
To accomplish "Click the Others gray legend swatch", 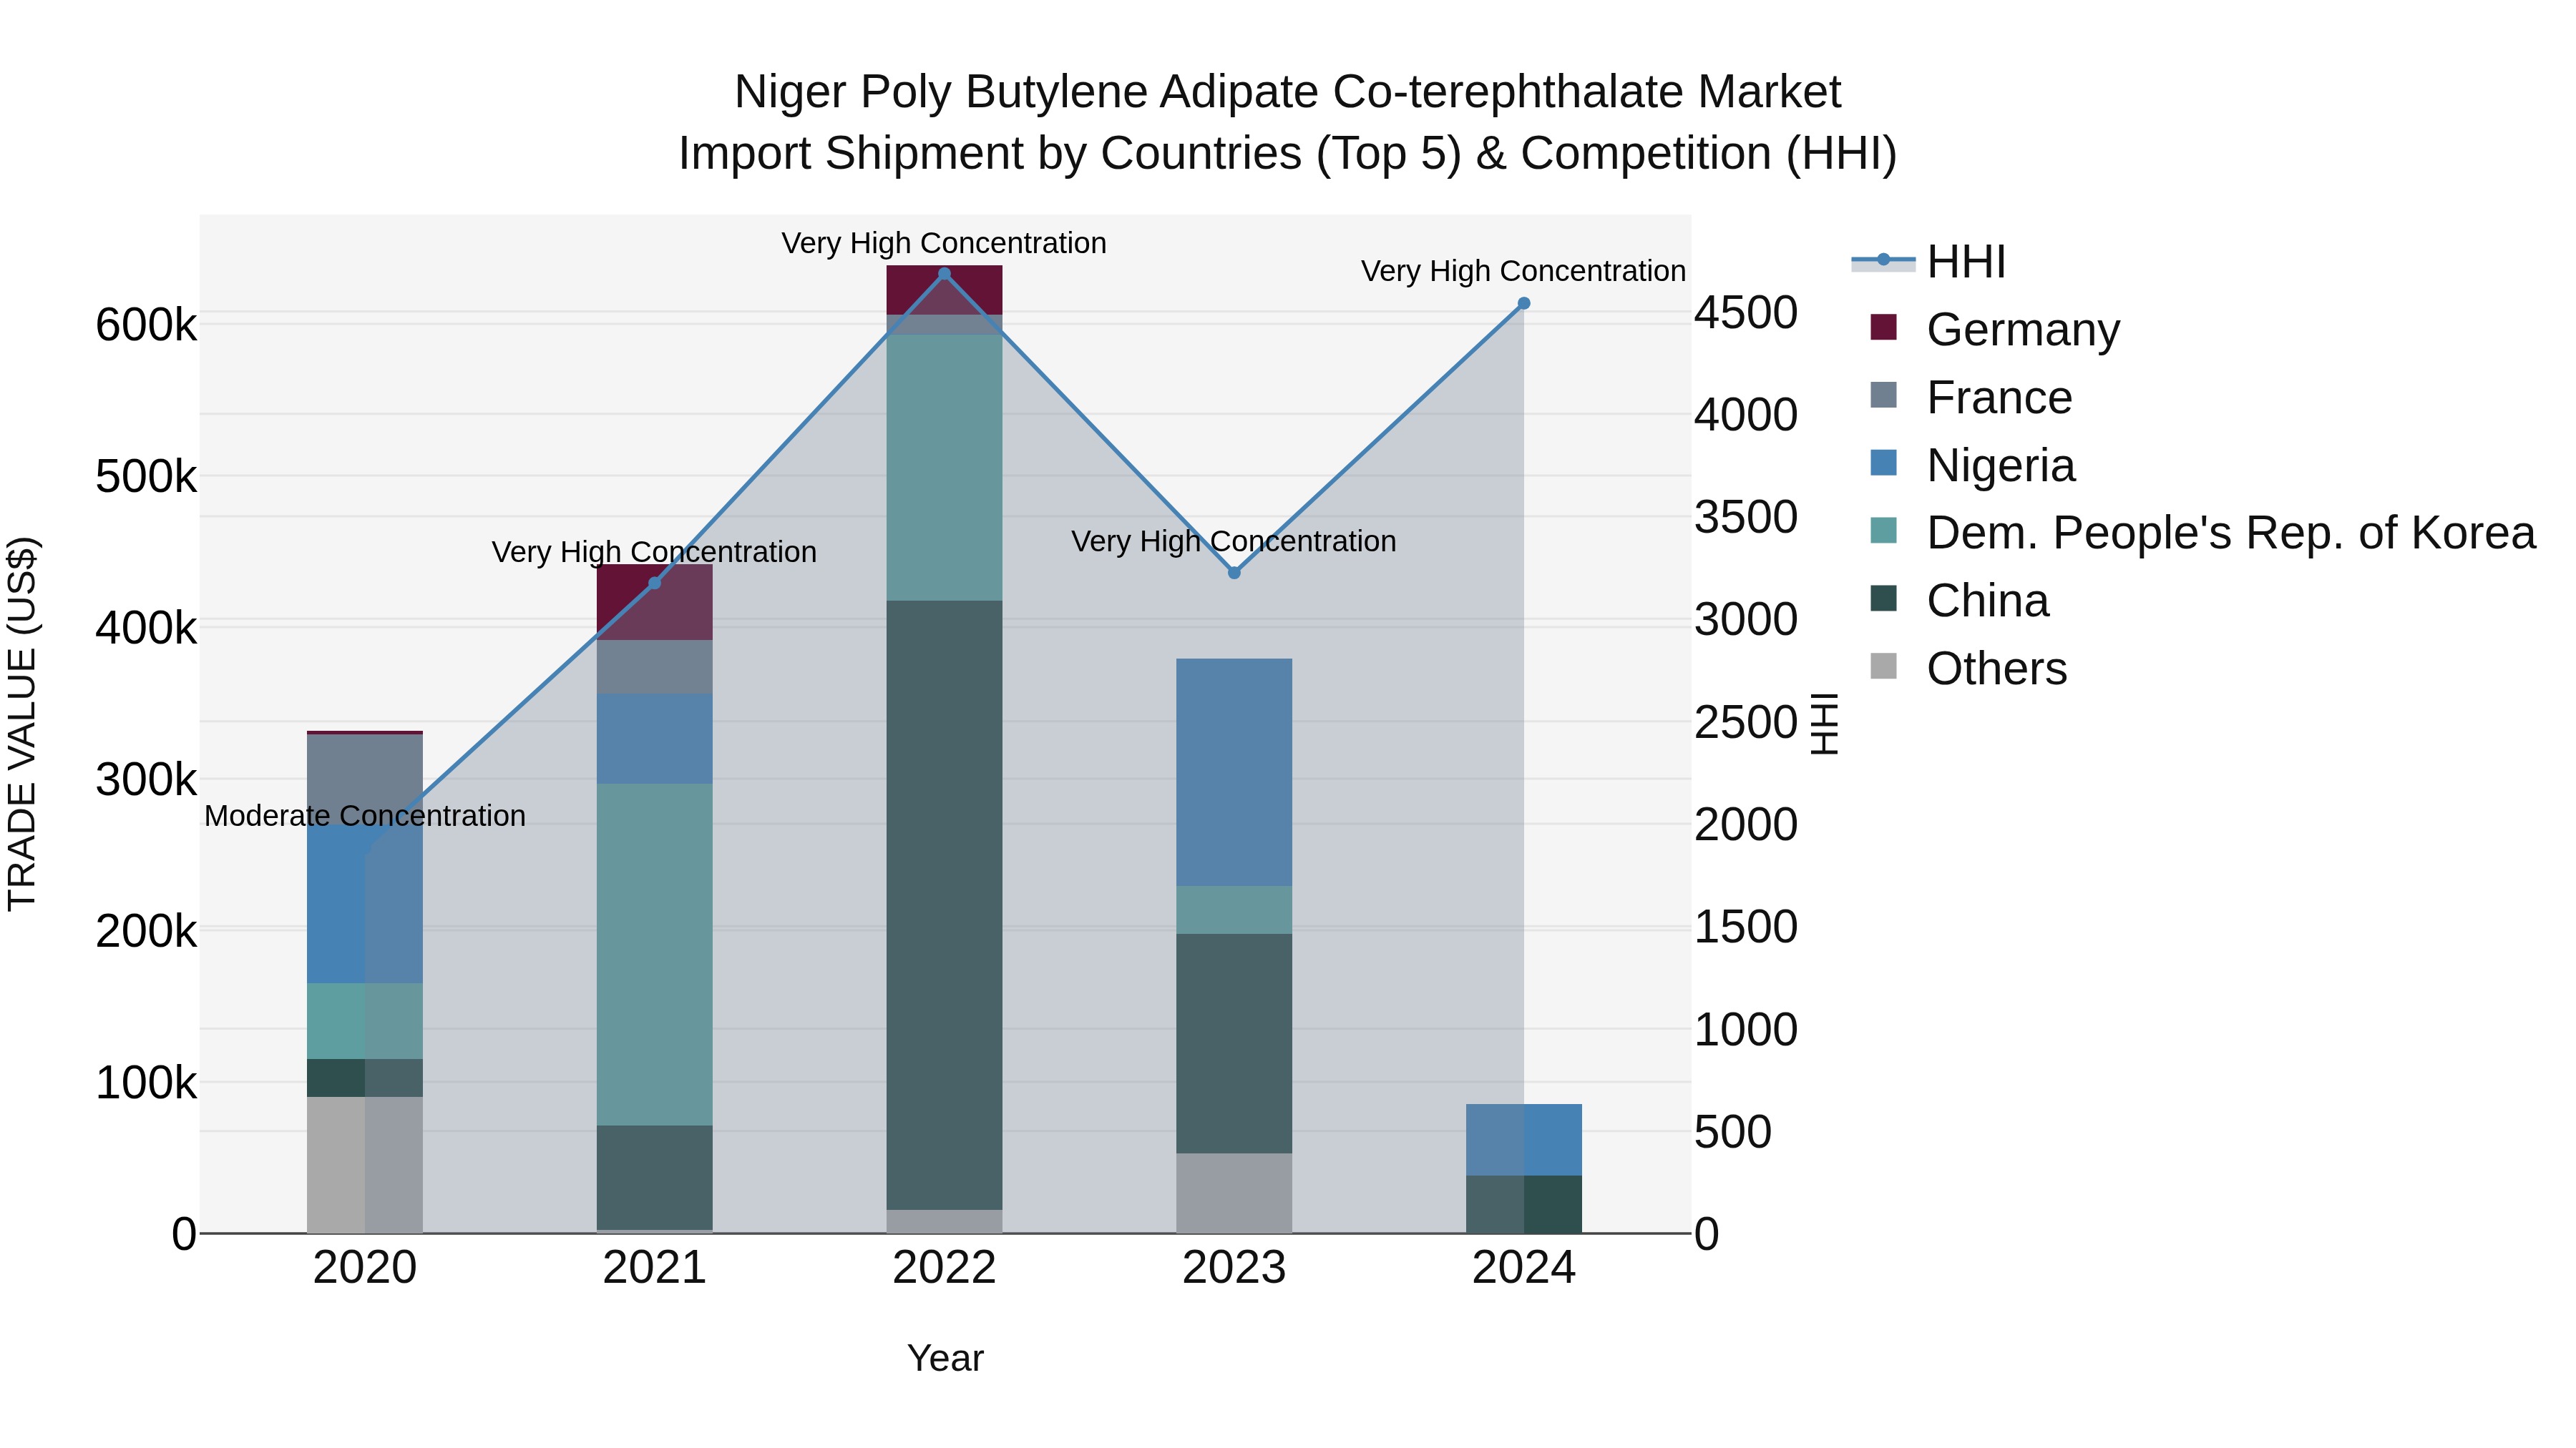I will pyautogui.click(x=1883, y=666).
